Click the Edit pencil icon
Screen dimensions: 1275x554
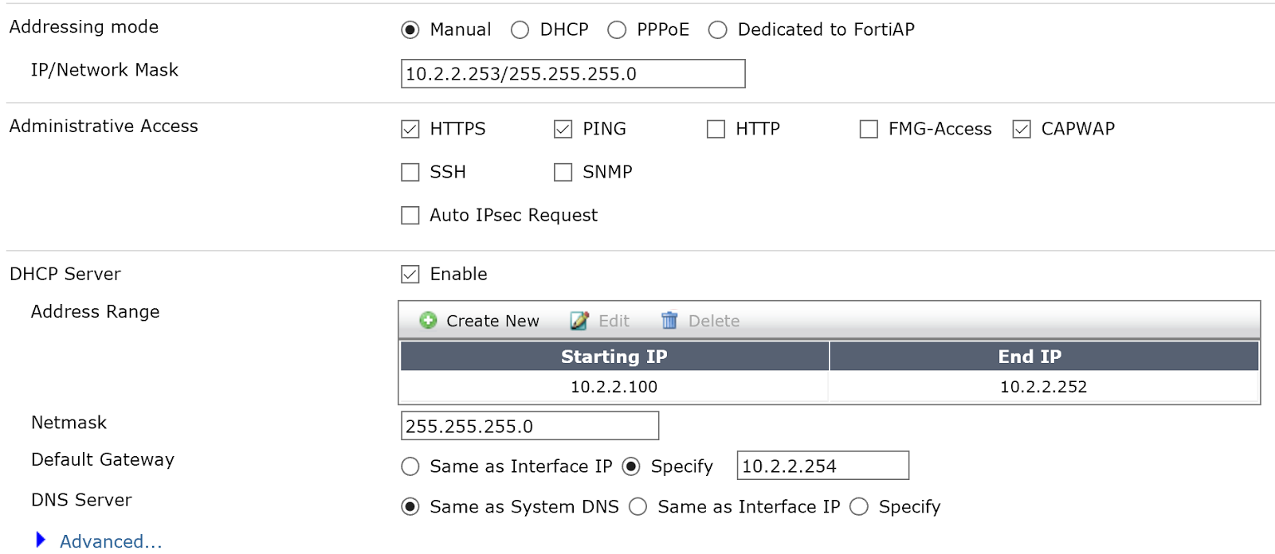click(x=579, y=320)
